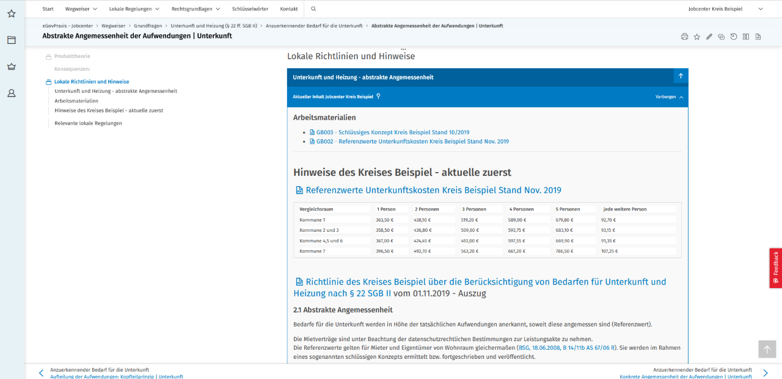Click the pencil edit icon

(x=709, y=37)
